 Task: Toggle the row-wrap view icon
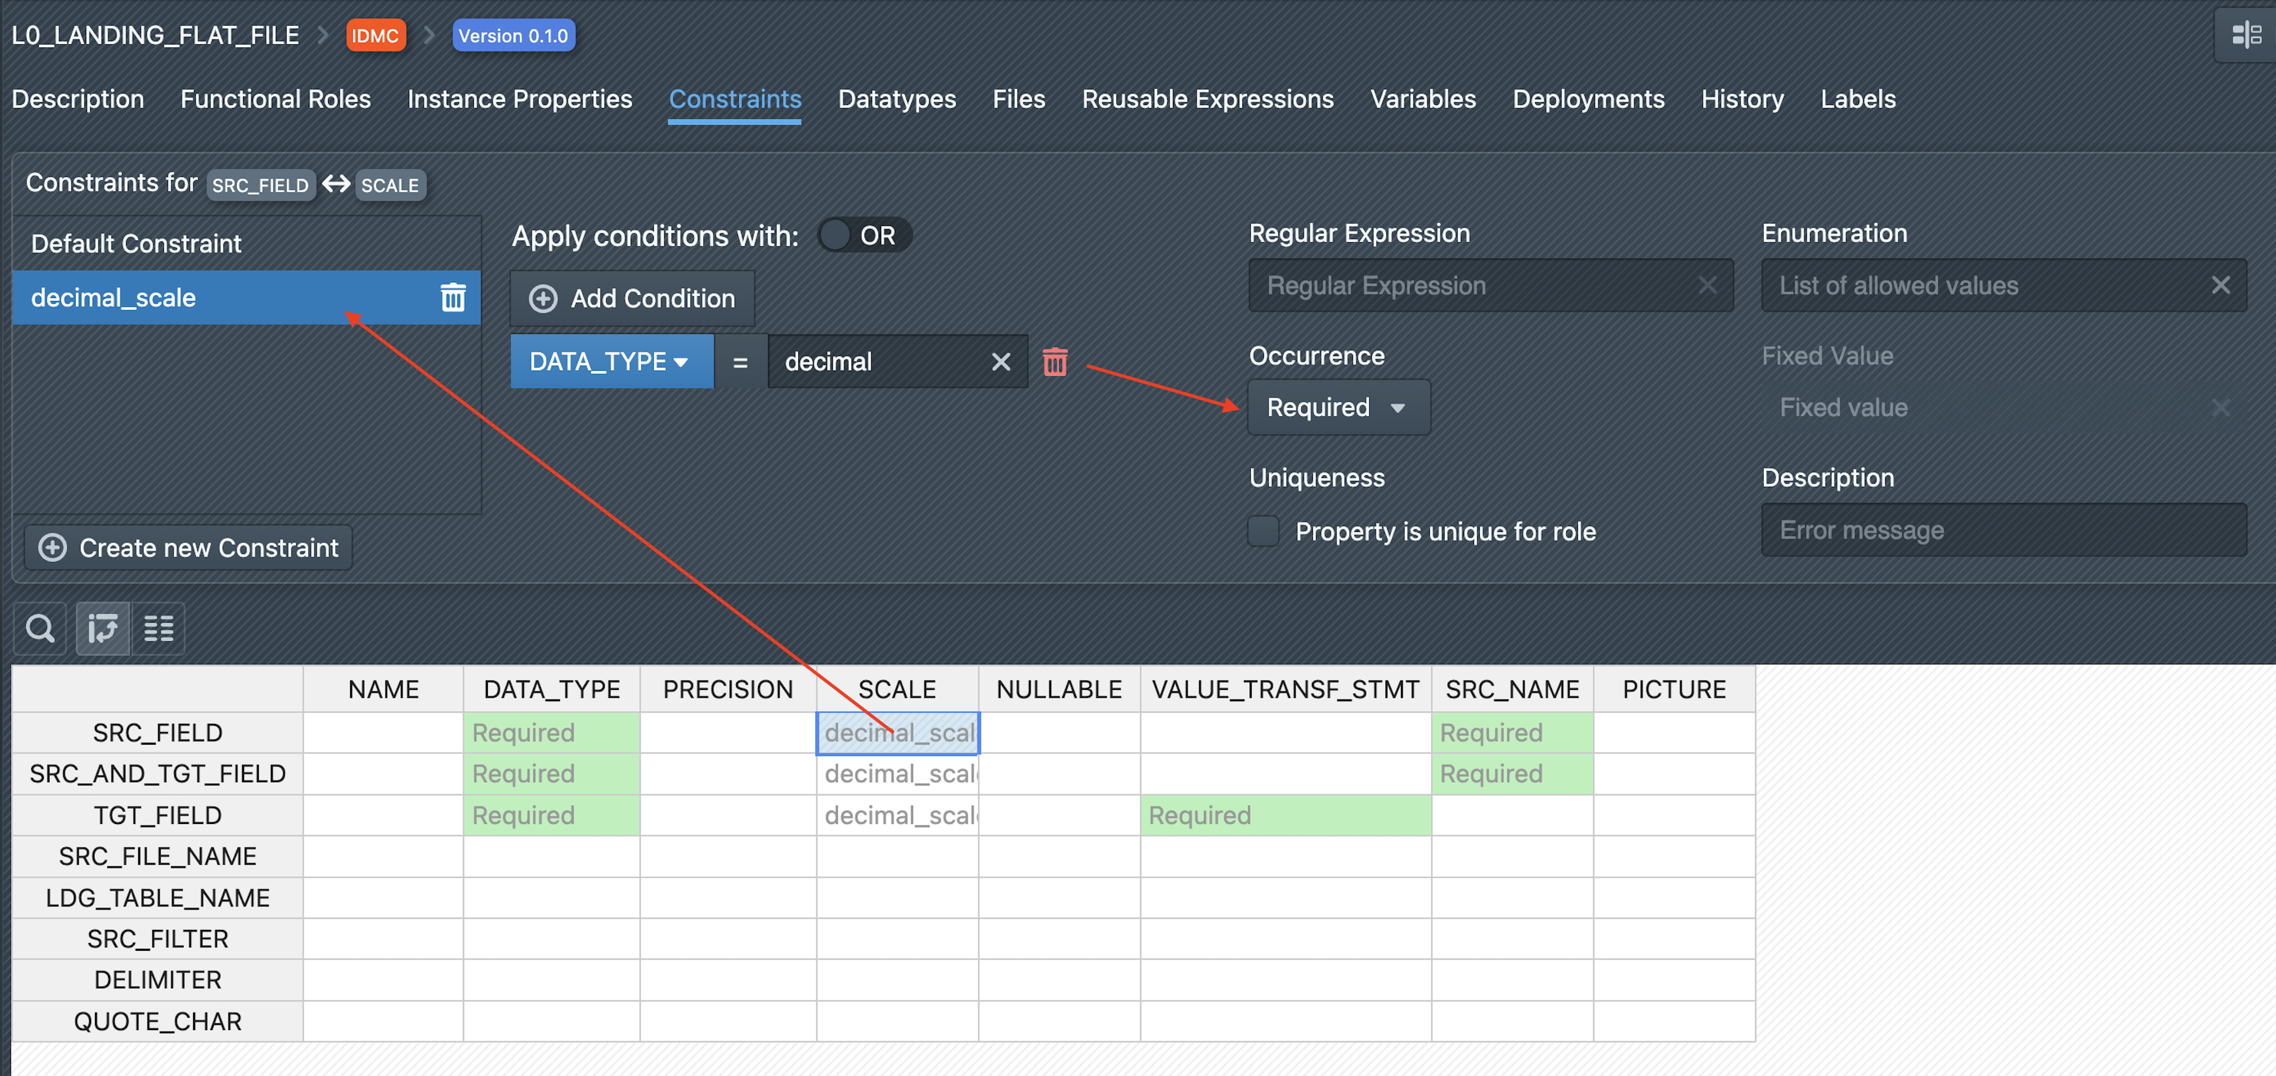pos(102,628)
